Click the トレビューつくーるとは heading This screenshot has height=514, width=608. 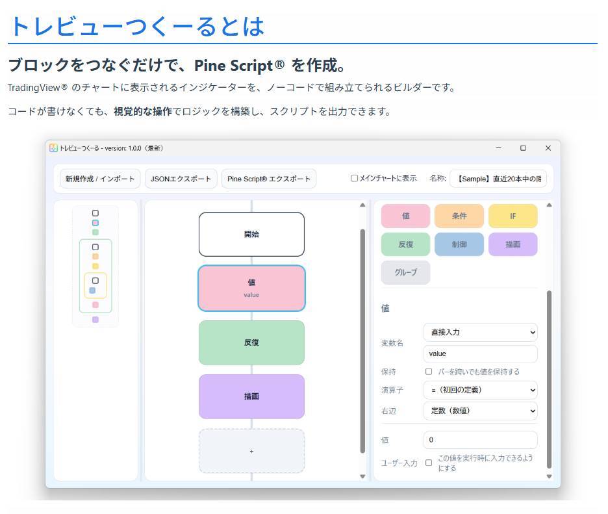[138, 27]
